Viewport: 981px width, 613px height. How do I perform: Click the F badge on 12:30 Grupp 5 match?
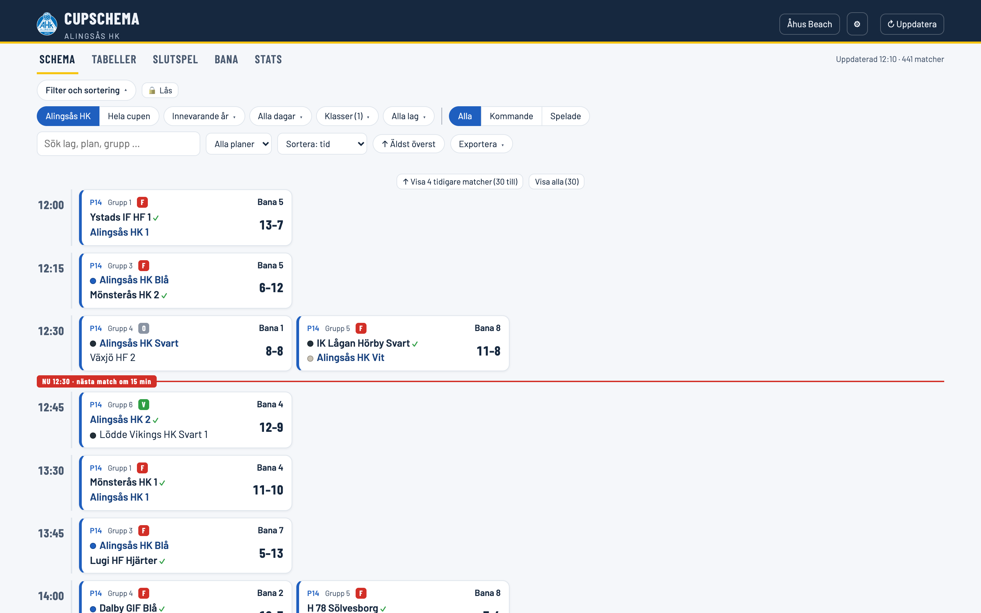[x=361, y=328]
